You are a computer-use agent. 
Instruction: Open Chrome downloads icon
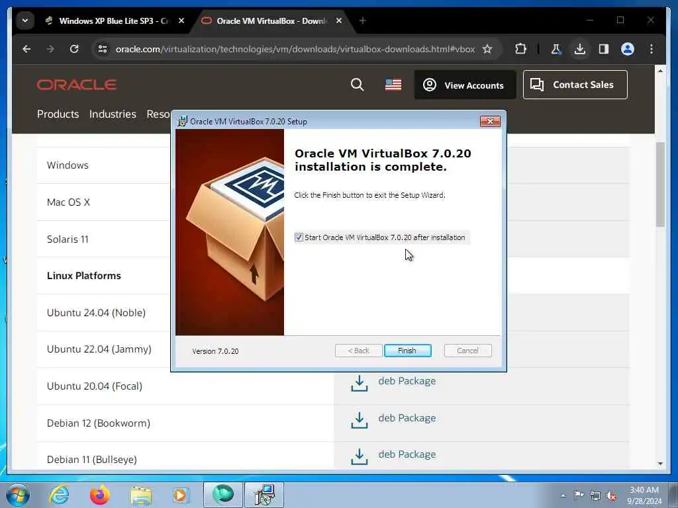click(x=580, y=49)
